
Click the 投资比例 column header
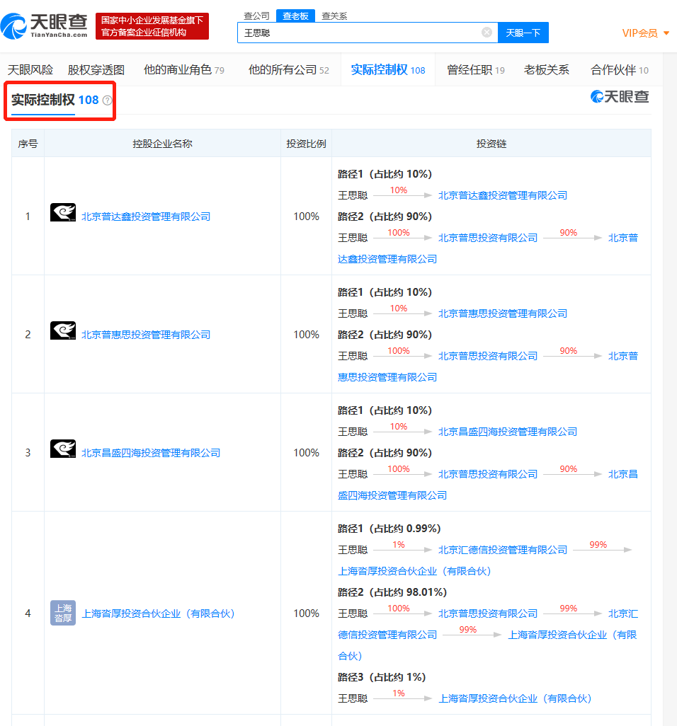(306, 144)
